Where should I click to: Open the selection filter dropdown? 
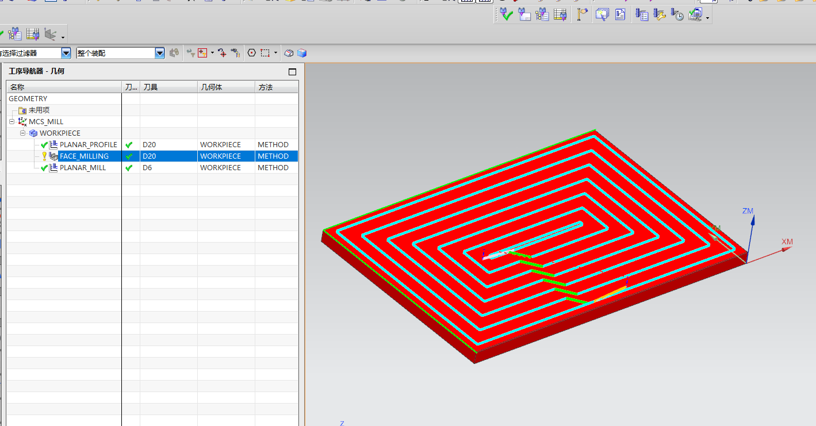(66, 53)
